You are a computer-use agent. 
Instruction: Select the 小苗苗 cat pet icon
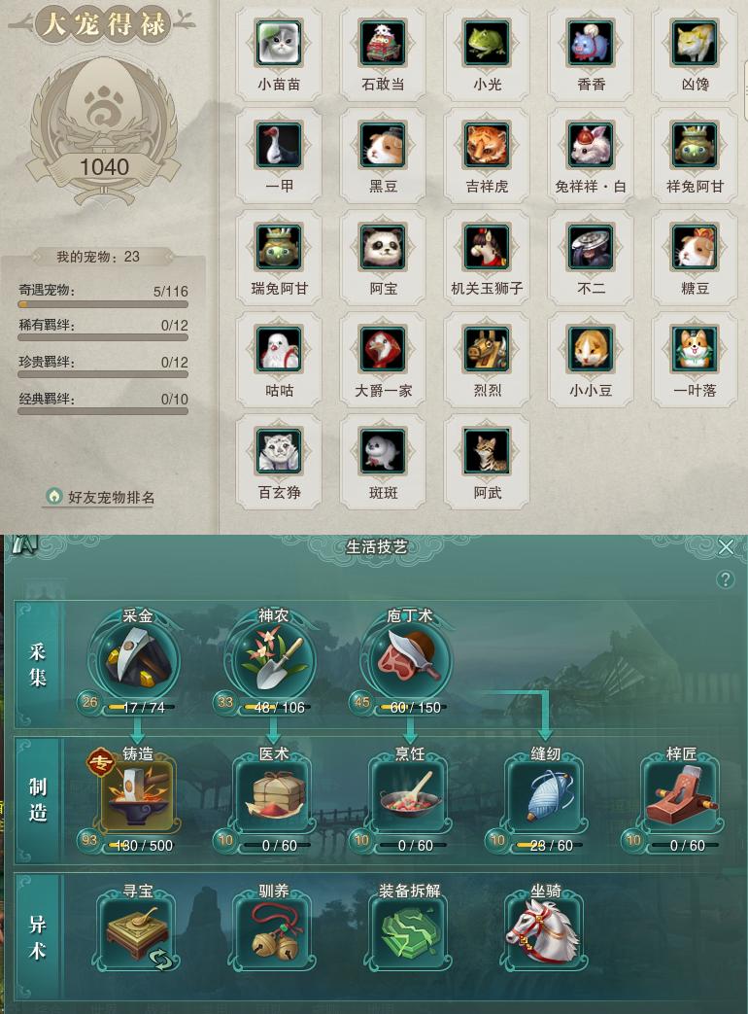(x=279, y=44)
